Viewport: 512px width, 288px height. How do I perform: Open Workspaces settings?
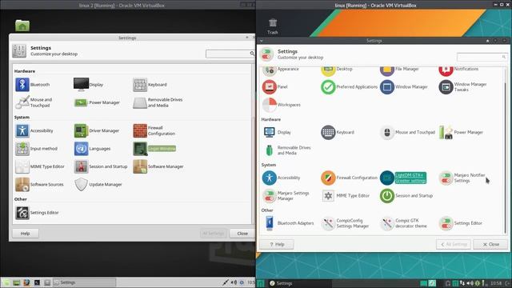tap(281, 105)
